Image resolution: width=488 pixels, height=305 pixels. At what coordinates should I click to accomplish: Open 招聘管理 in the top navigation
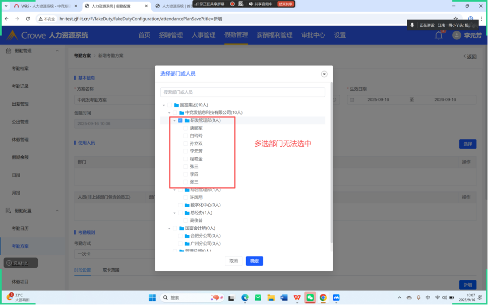171,35
